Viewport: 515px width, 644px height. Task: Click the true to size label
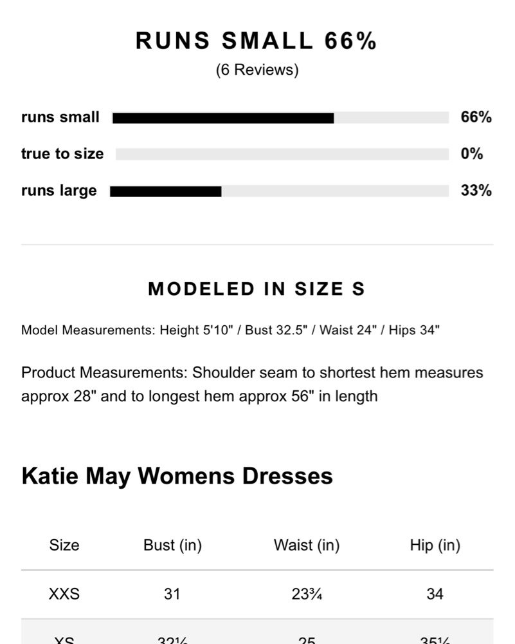(62, 154)
